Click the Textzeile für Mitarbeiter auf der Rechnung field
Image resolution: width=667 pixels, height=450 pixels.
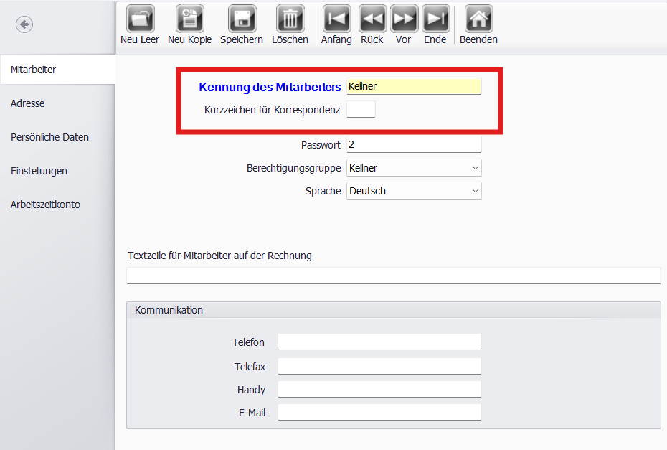[394, 276]
